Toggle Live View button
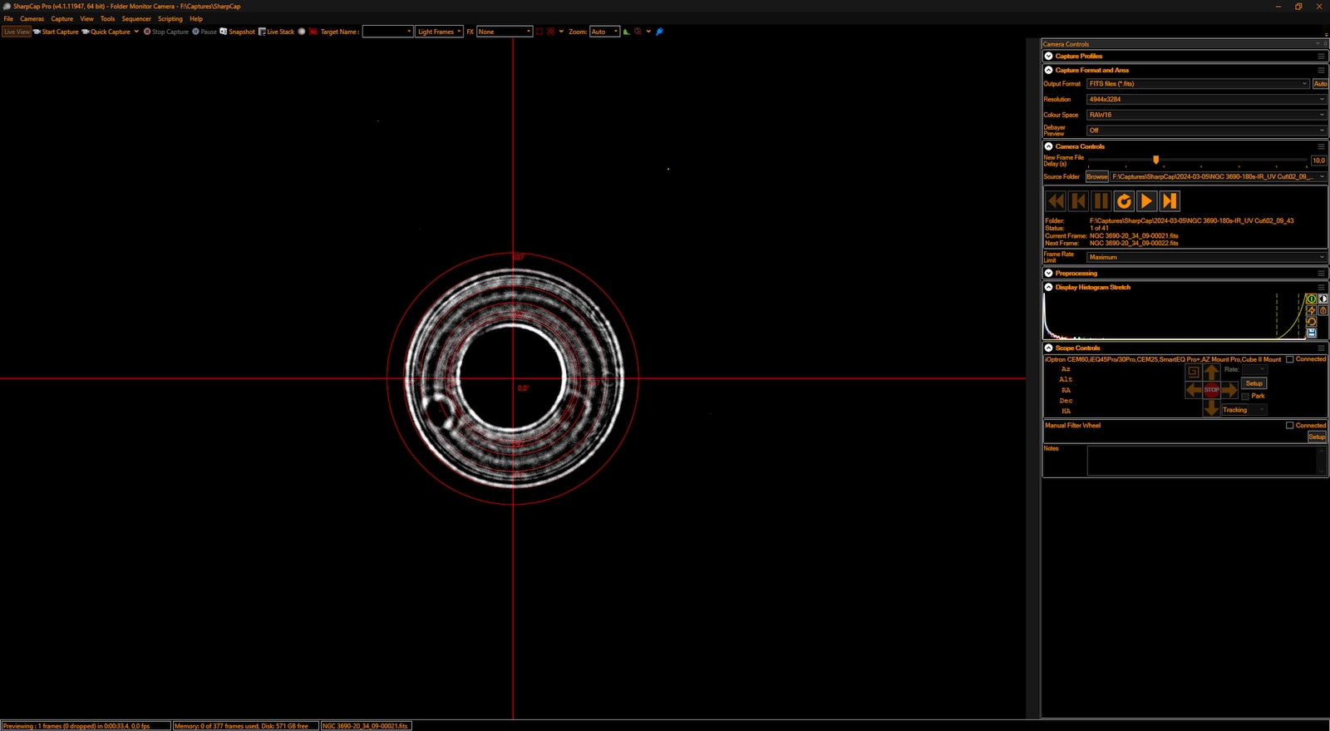 (17, 32)
